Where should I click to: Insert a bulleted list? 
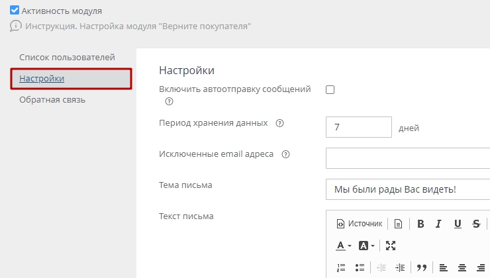[360, 267]
